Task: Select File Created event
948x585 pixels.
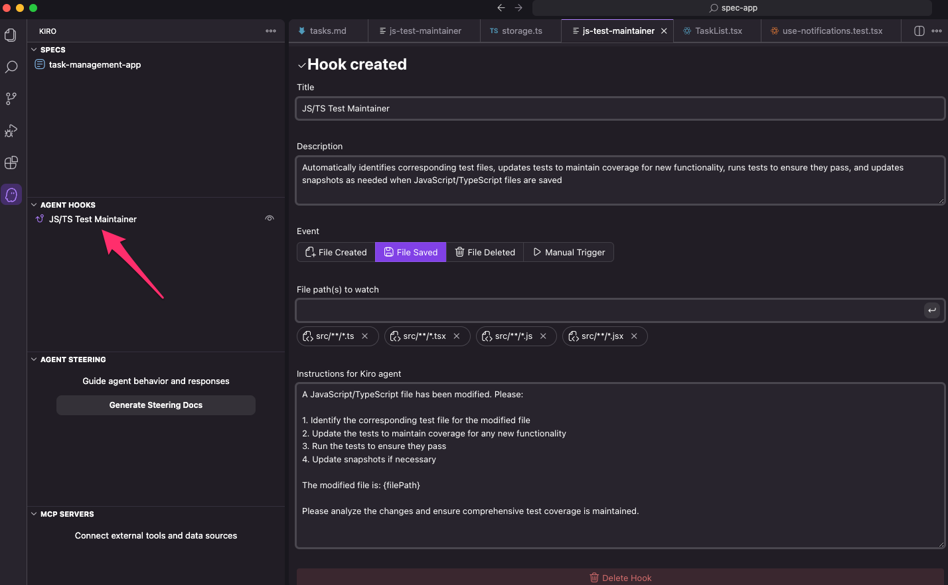Action: [x=336, y=252]
